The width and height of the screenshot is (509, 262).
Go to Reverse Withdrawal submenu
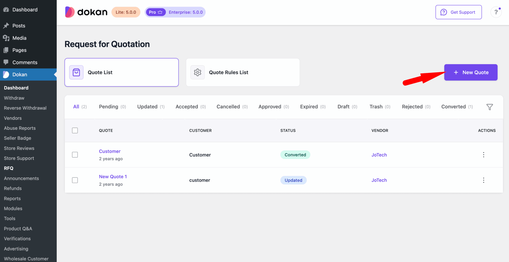(25, 108)
